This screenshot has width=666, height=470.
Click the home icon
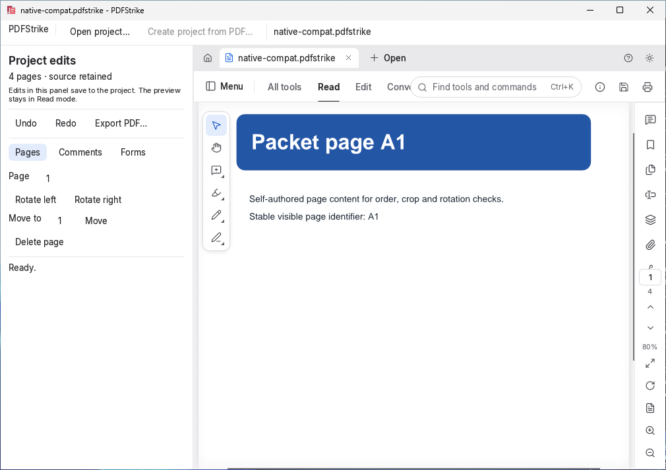point(207,58)
